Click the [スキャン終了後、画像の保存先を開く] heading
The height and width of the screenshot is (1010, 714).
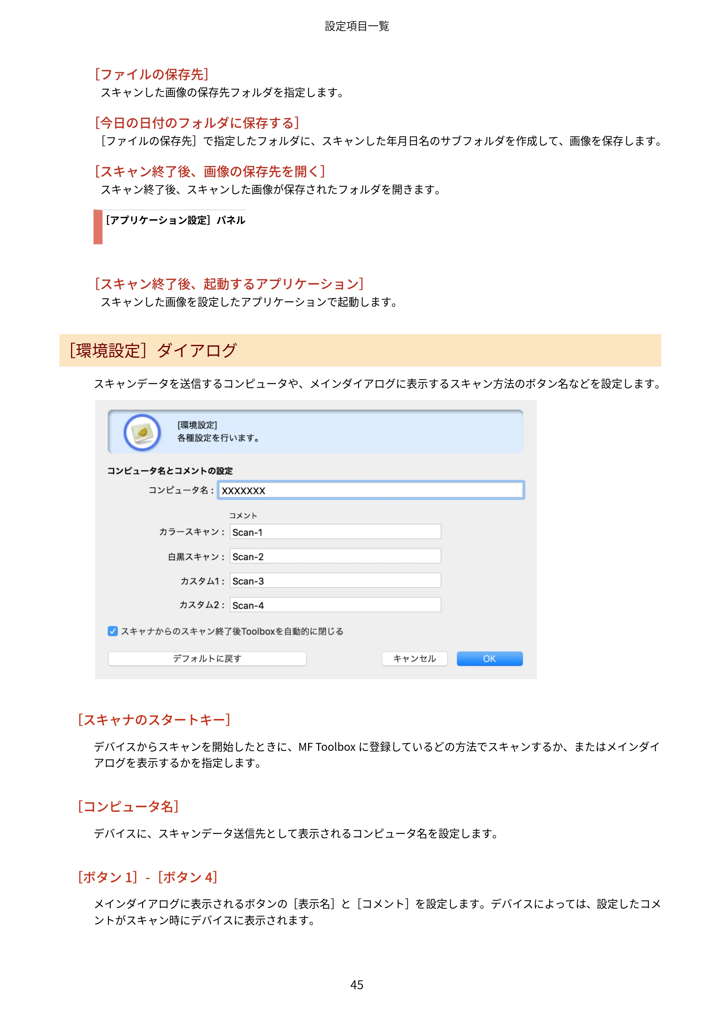coord(210,171)
